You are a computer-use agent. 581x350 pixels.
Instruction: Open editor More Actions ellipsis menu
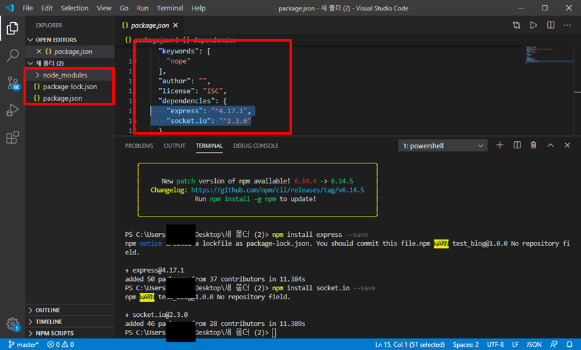pyautogui.click(x=567, y=25)
